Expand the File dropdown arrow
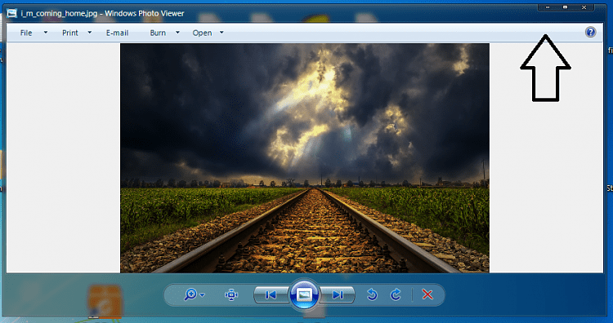The width and height of the screenshot is (613, 323). (45, 33)
